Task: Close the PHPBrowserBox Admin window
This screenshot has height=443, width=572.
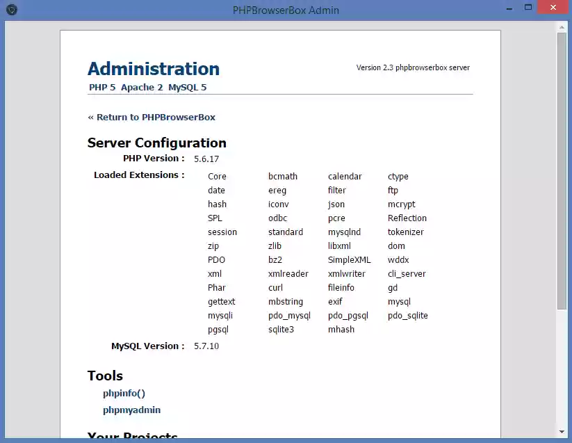Action: 553,7
